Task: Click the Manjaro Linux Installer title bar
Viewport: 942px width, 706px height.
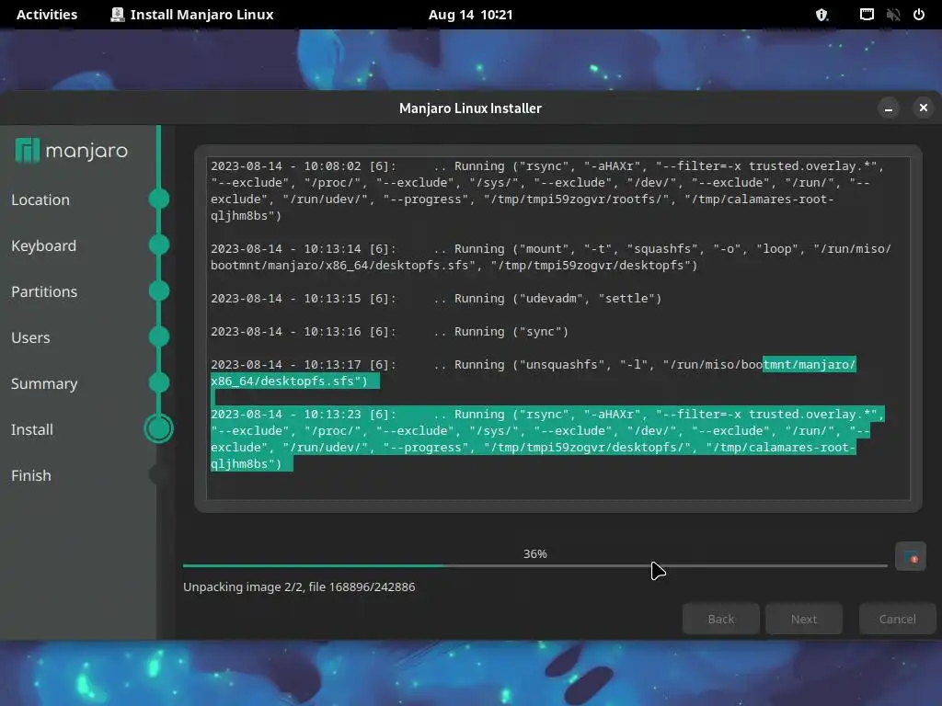Action: [470, 108]
